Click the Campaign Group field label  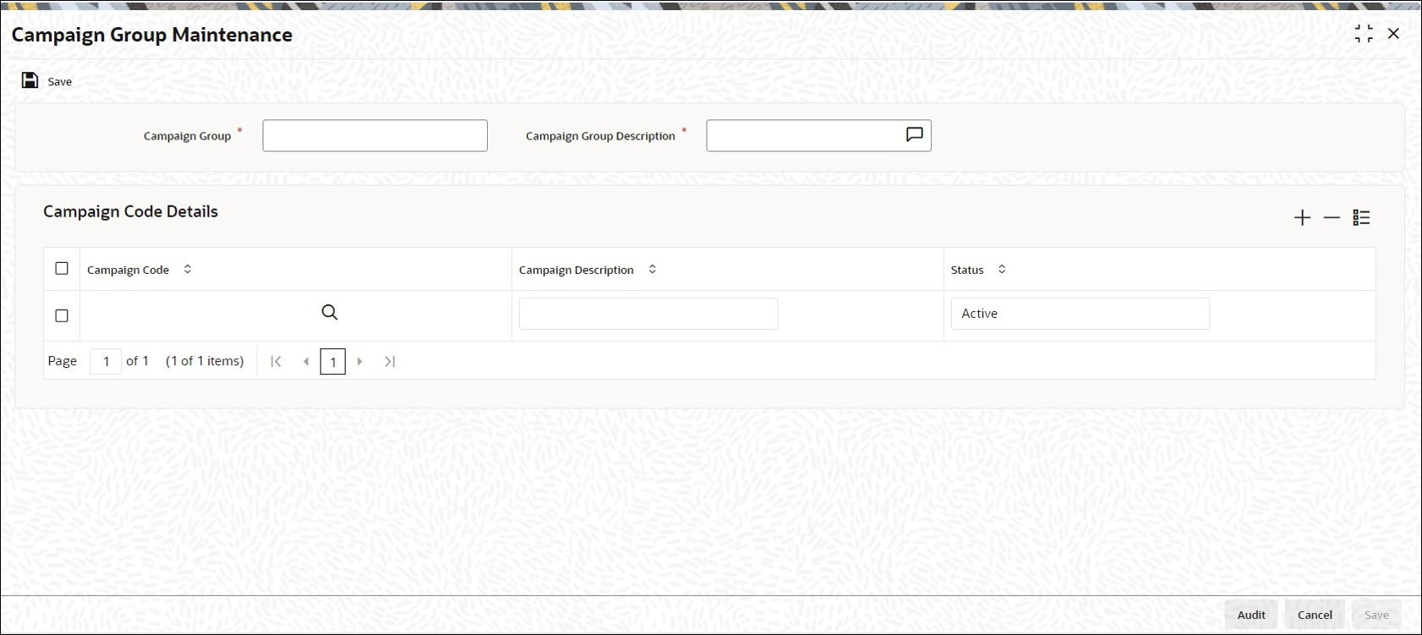[187, 136]
